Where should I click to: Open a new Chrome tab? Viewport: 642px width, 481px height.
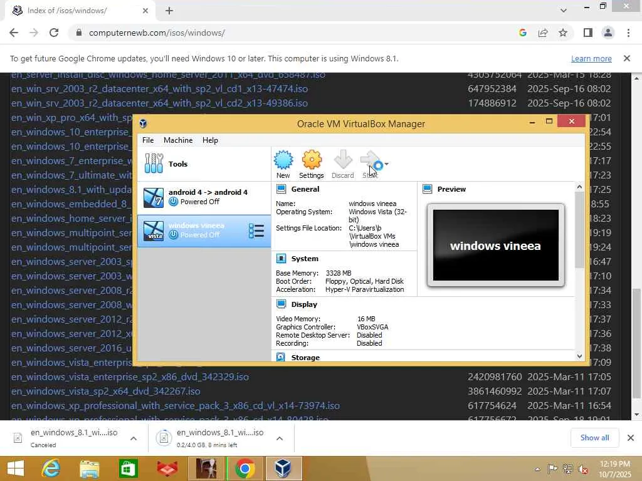click(x=169, y=11)
